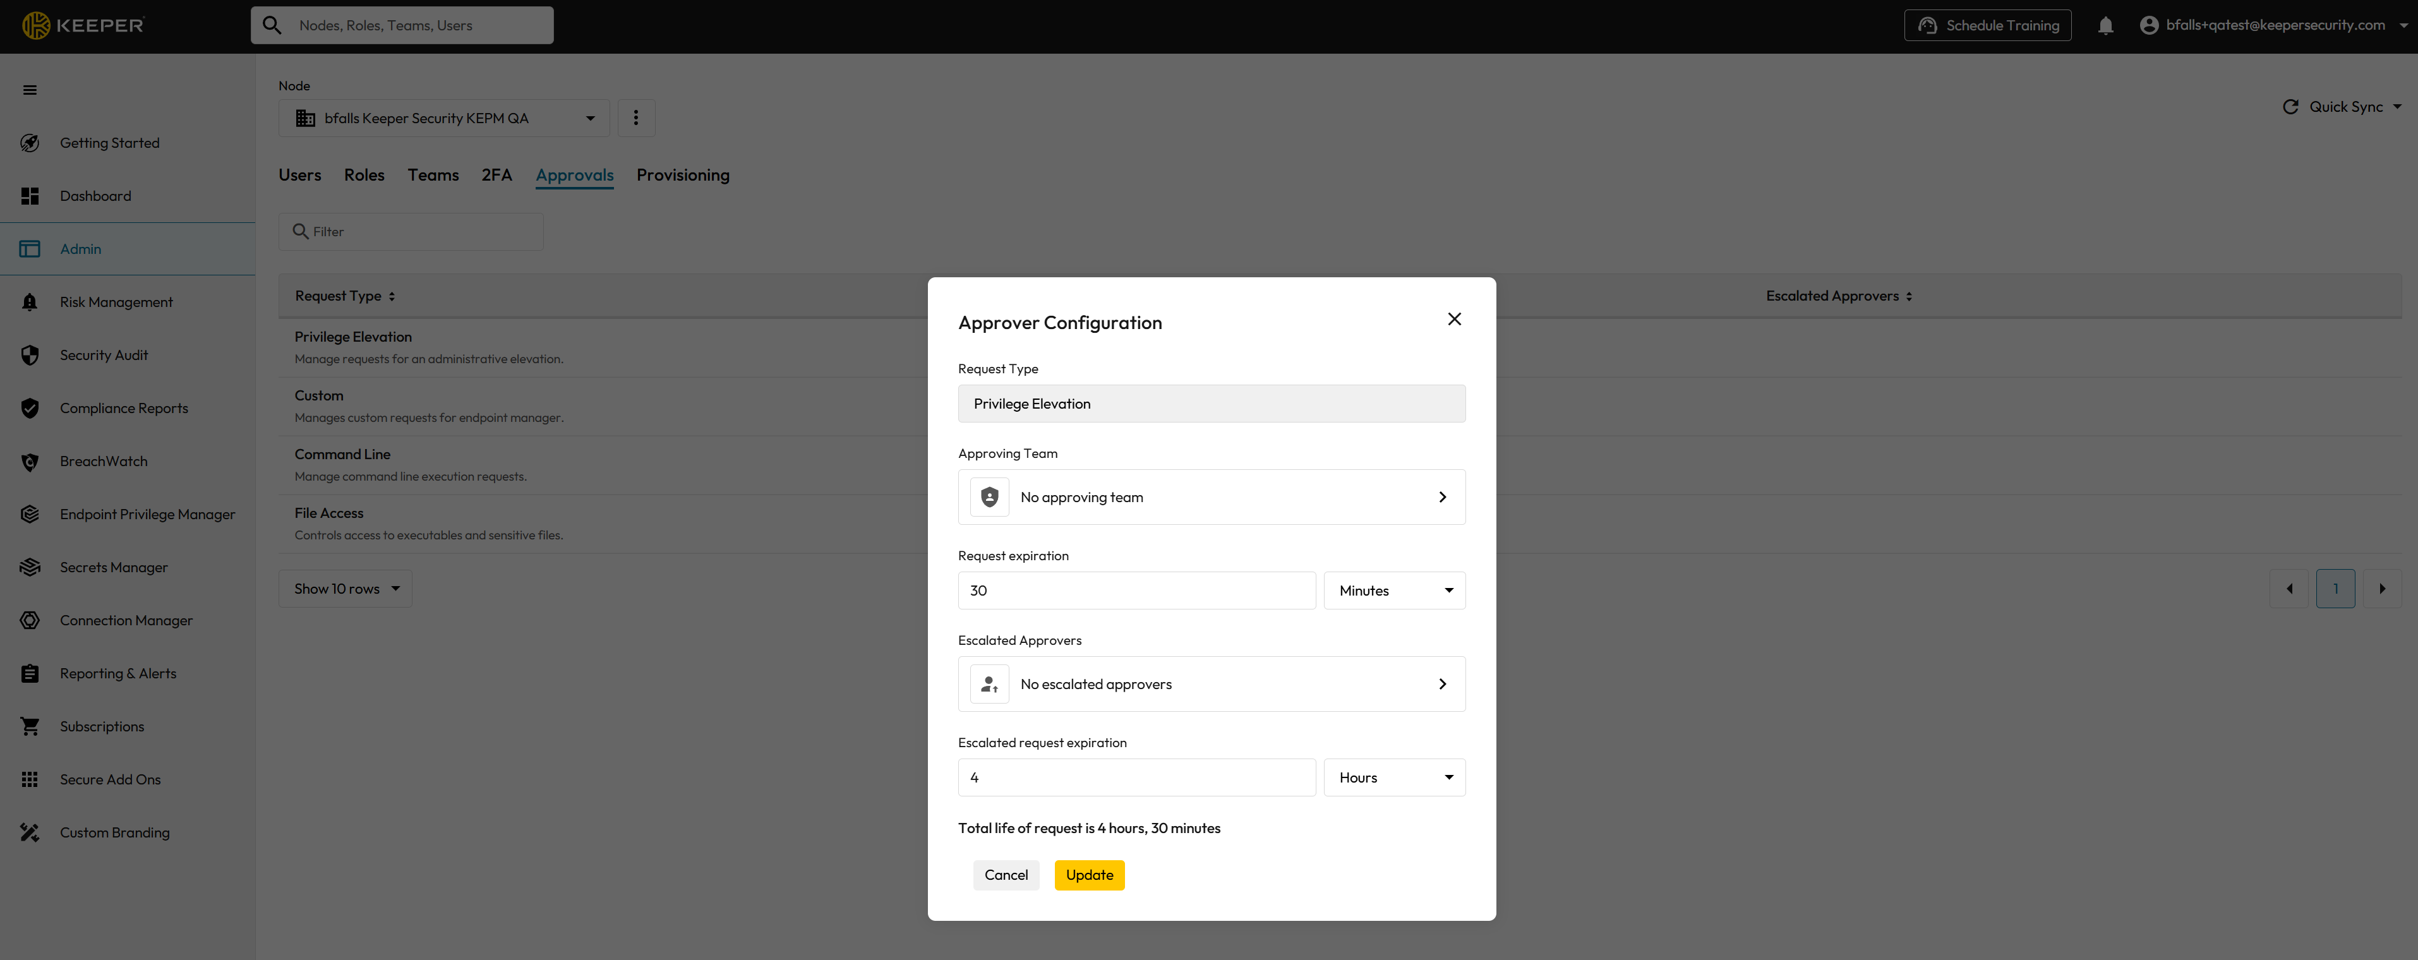Close the Approver Configuration dialog

[1454, 319]
